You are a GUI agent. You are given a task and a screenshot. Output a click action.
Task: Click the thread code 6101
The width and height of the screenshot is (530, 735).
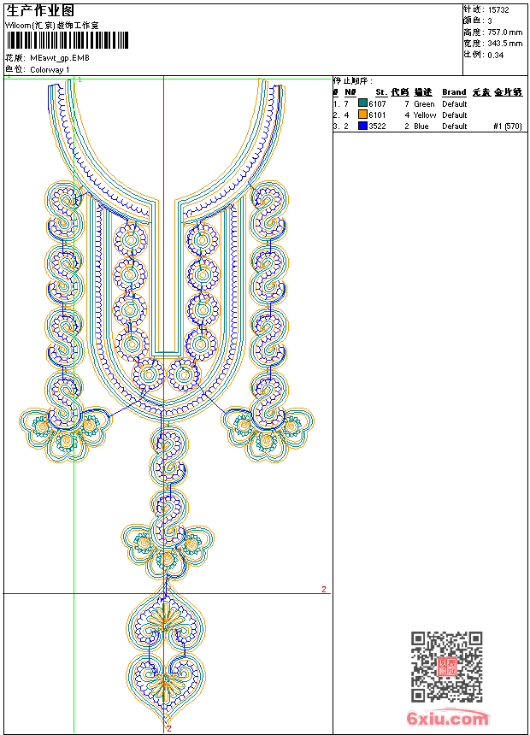377,115
